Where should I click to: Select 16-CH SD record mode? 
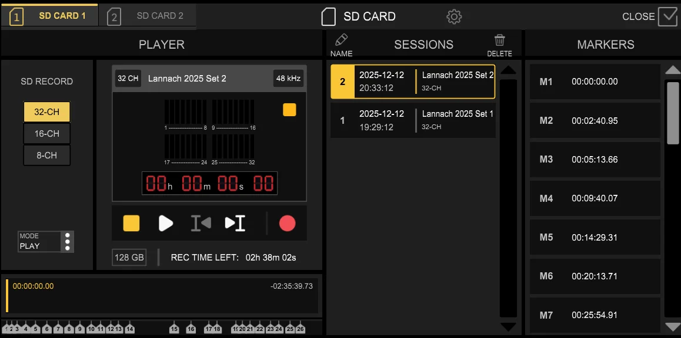[47, 133]
